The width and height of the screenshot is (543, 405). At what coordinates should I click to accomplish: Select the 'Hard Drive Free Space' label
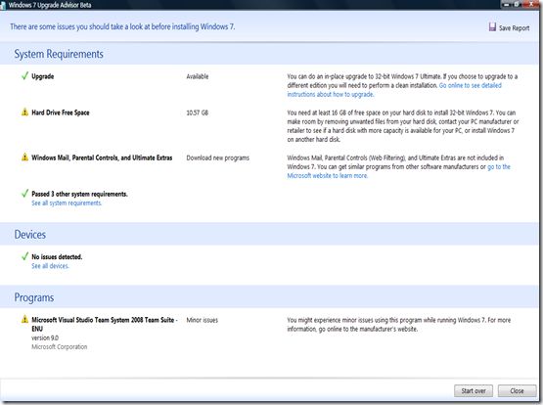61,112
